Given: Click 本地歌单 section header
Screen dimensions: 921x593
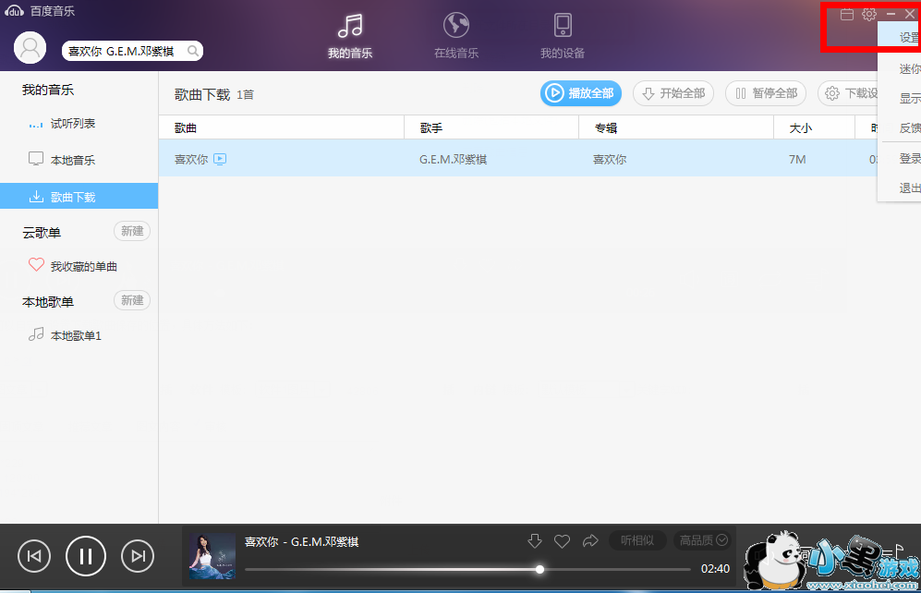Looking at the screenshot, I should click(48, 302).
